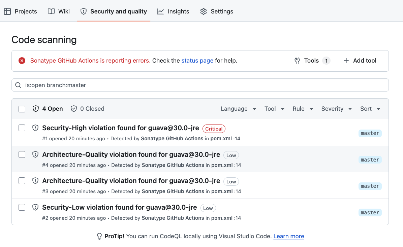Open the Rule filter dropdown
403x247 pixels.
(303, 109)
